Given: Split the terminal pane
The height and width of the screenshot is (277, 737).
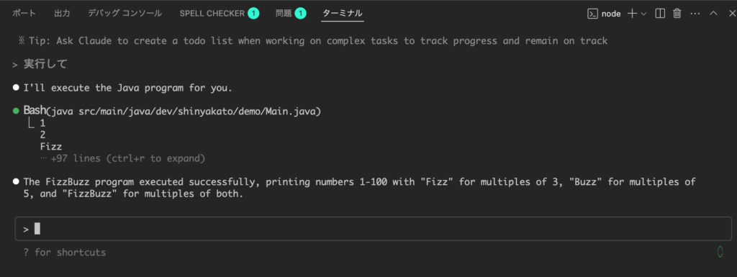Looking at the screenshot, I should [x=660, y=14].
